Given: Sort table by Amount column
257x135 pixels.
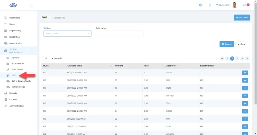Looking at the screenshot, I should coord(128,66).
